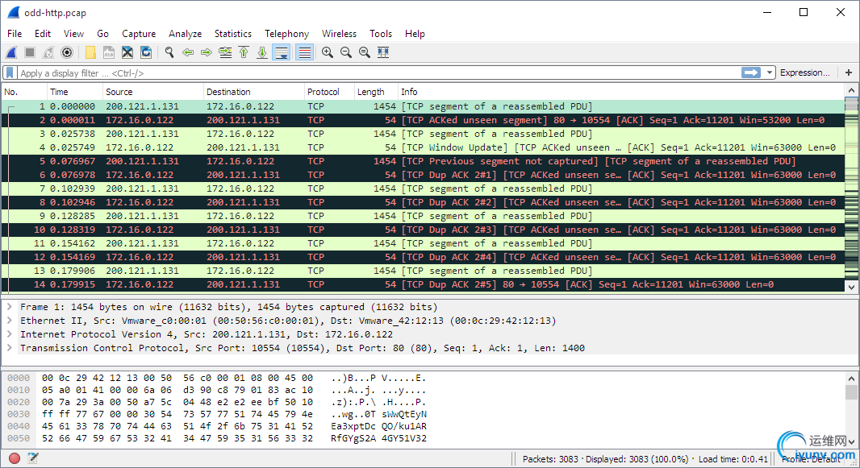Open the recent display filters dropdown arrow
Screen dimensions: 860x468
tap(770, 72)
